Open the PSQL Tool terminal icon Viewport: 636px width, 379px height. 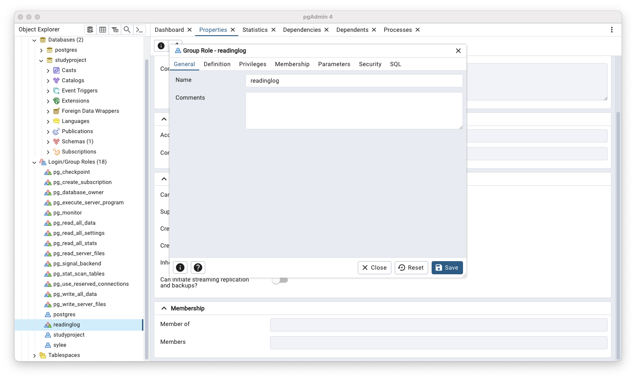139,30
